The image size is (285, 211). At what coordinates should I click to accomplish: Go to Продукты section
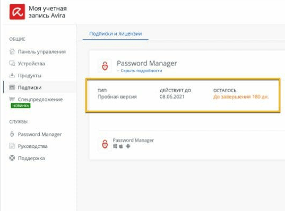click(30, 75)
